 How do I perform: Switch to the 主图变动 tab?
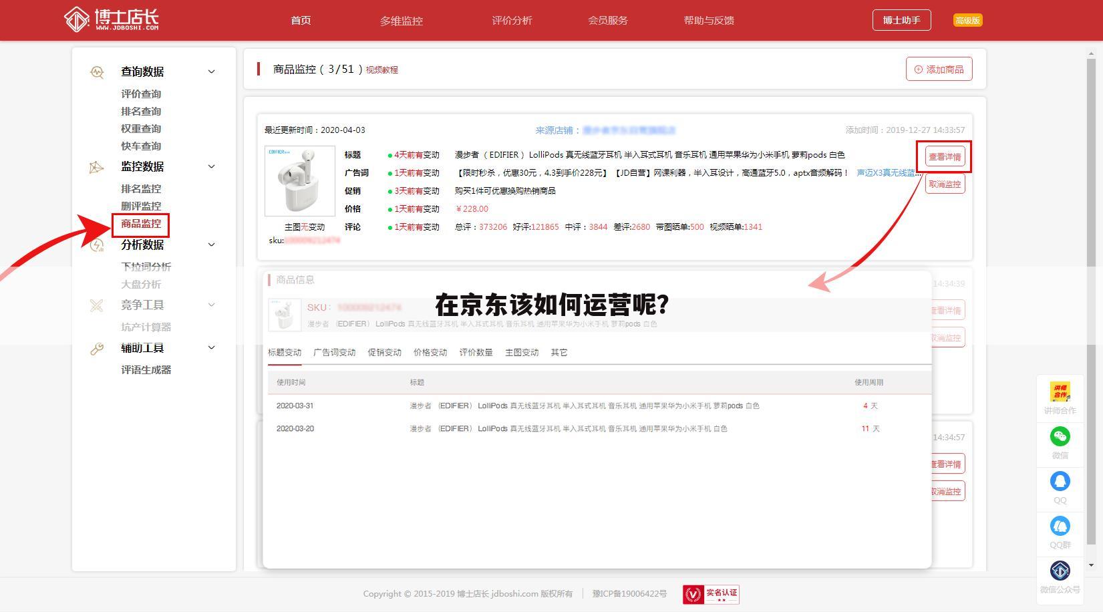522,352
